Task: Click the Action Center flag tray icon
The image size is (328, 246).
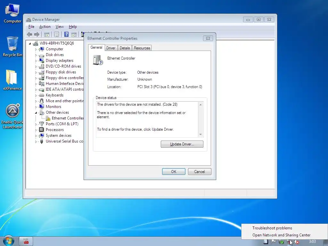Action: pos(274,242)
